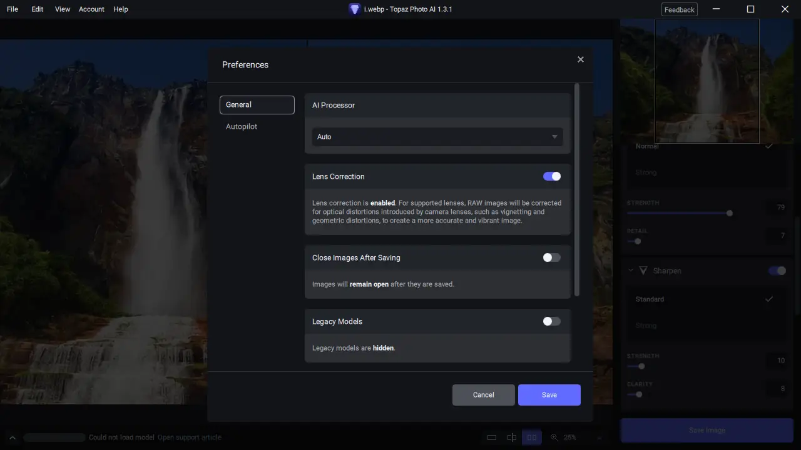Click the Clarity slider handle
Viewport: 801px width, 450px height.
click(x=639, y=394)
